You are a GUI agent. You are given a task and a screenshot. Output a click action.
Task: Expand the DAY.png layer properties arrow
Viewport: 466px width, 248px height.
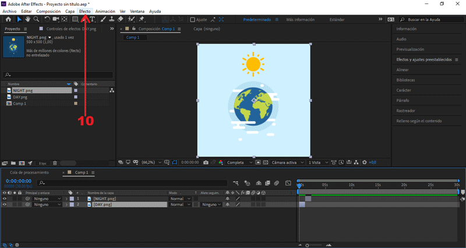(66, 205)
